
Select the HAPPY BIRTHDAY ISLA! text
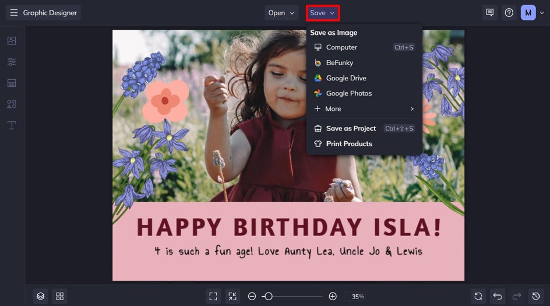click(288, 227)
